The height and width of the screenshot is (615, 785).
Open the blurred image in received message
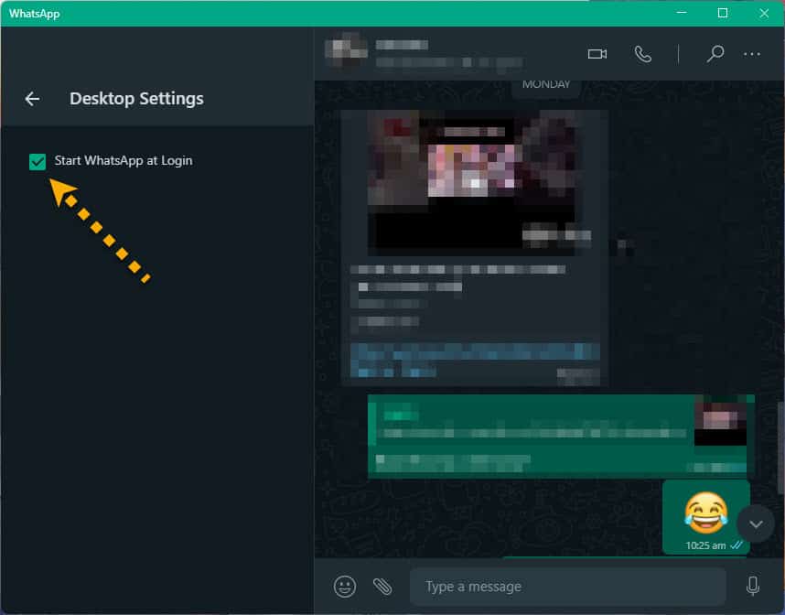click(x=474, y=183)
